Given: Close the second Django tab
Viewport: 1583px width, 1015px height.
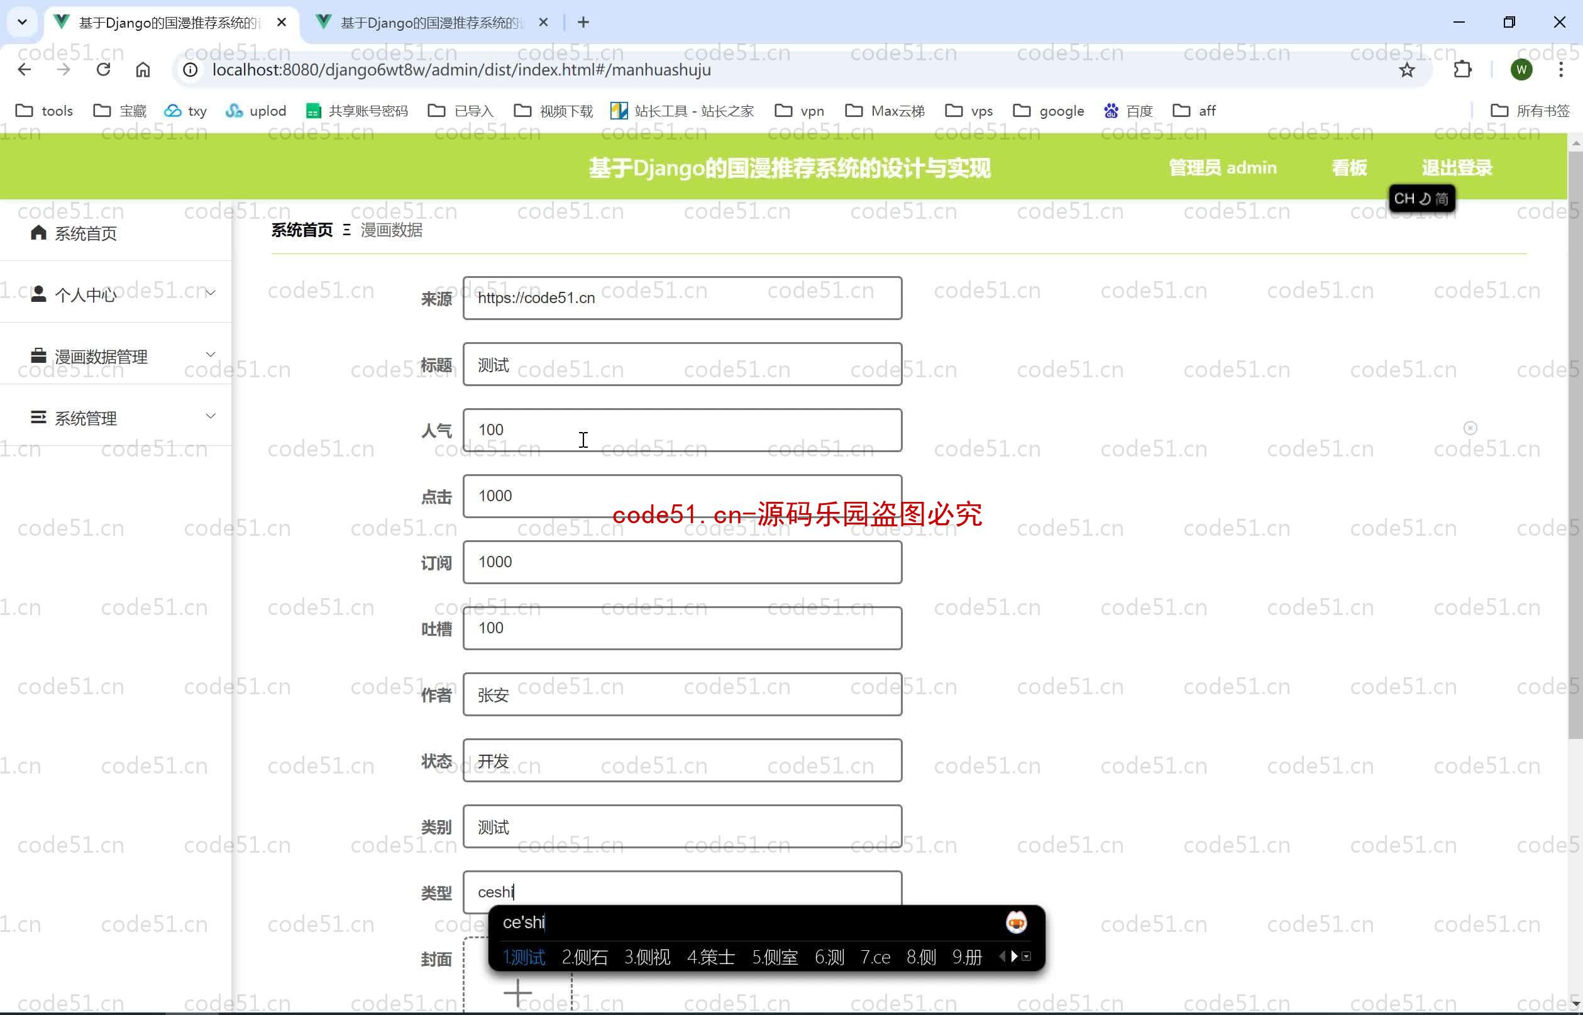Looking at the screenshot, I should click(543, 23).
